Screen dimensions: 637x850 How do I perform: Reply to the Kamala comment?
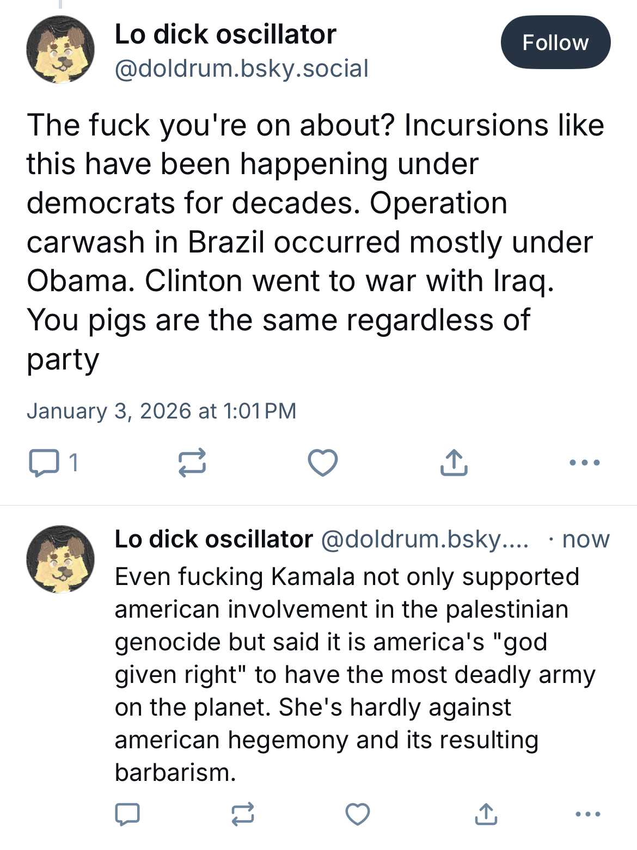127,814
